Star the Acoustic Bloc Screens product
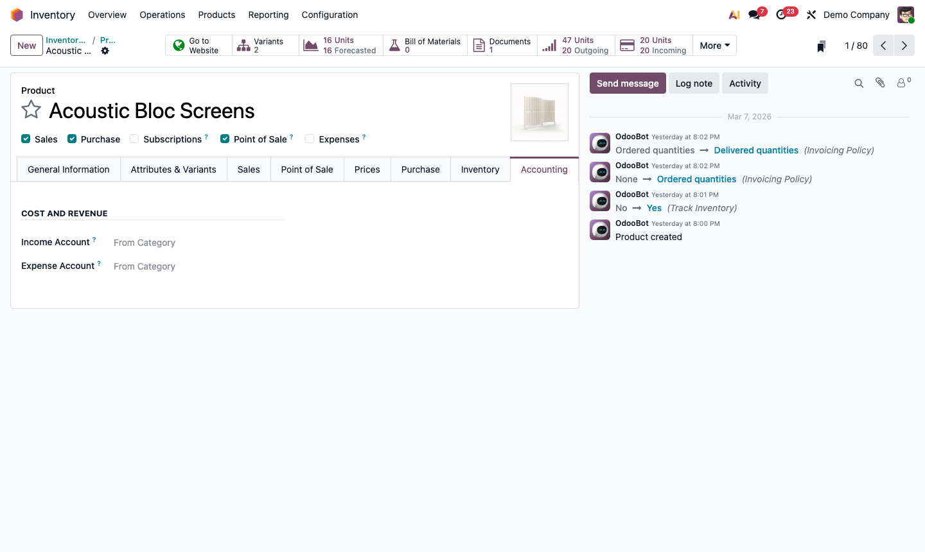The height and width of the screenshot is (552, 925). click(x=31, y=110)
